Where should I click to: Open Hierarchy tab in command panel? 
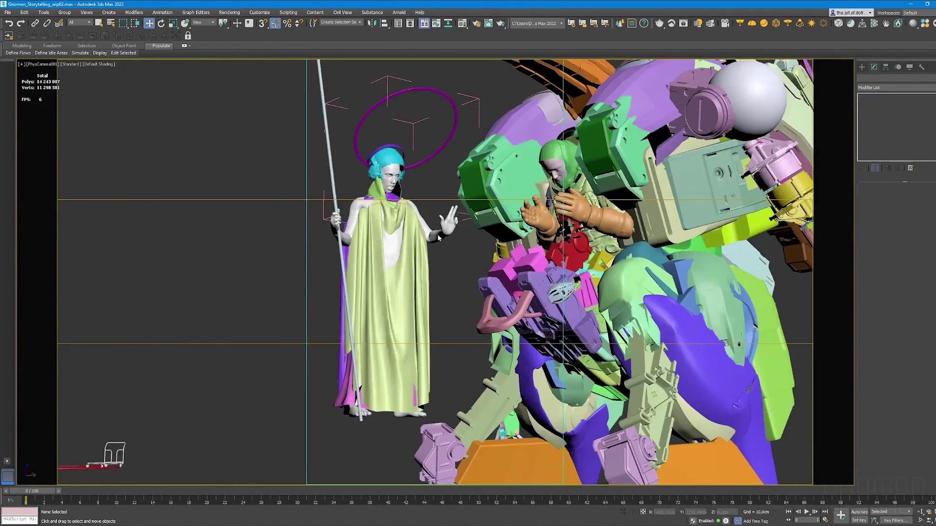tap(886, 67)
